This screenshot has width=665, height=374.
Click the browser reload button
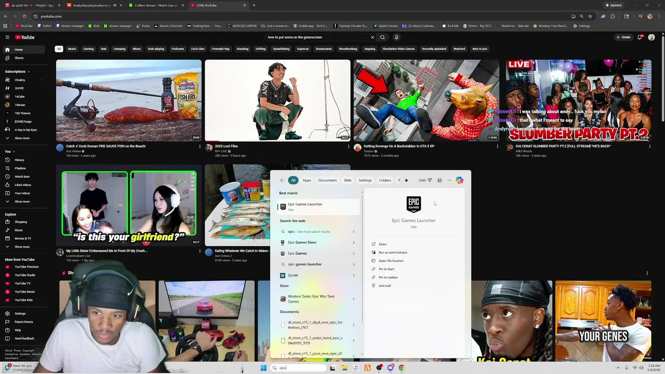pos(24,16)
